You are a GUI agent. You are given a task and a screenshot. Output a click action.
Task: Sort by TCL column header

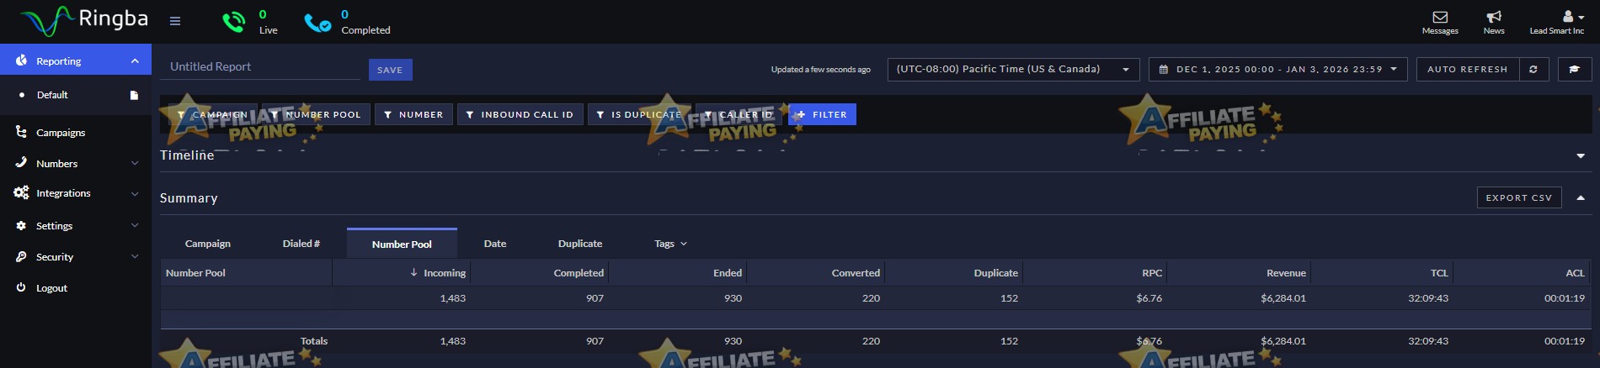[1382, 272]
